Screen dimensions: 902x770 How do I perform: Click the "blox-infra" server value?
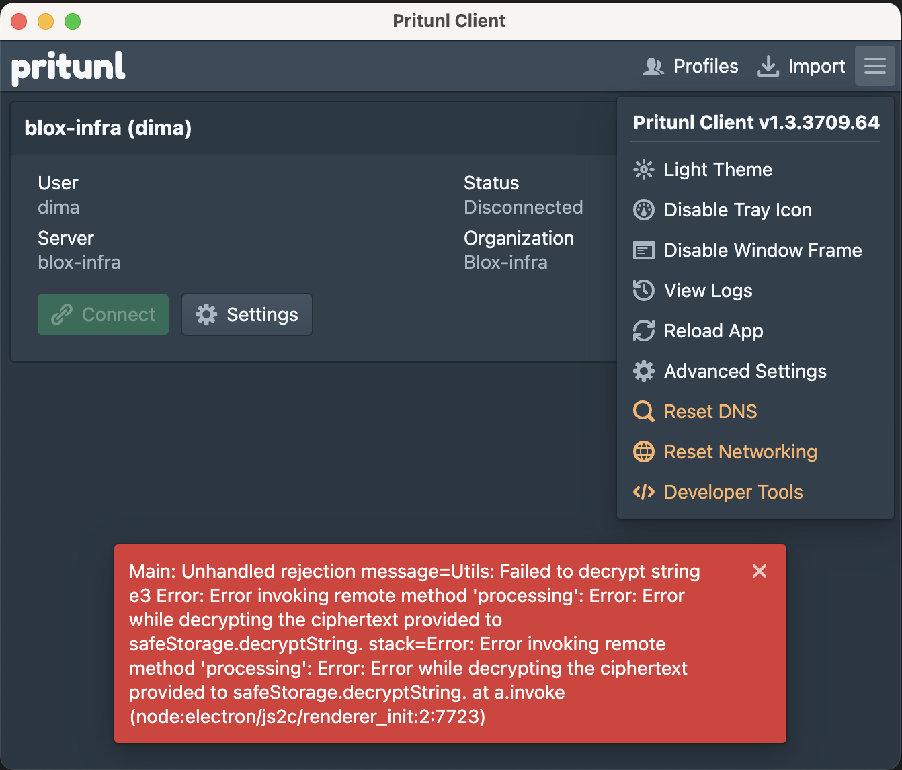click(x=79, y=262)
